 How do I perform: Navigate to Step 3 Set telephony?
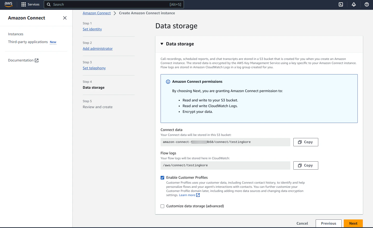pos(94,68)
